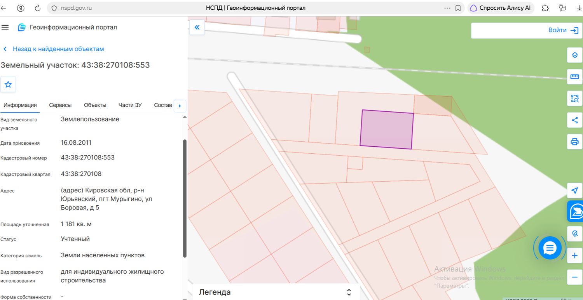Bookmark the page in address bar
Viewport: 583px width, 300px height.
tap(458, 8)
